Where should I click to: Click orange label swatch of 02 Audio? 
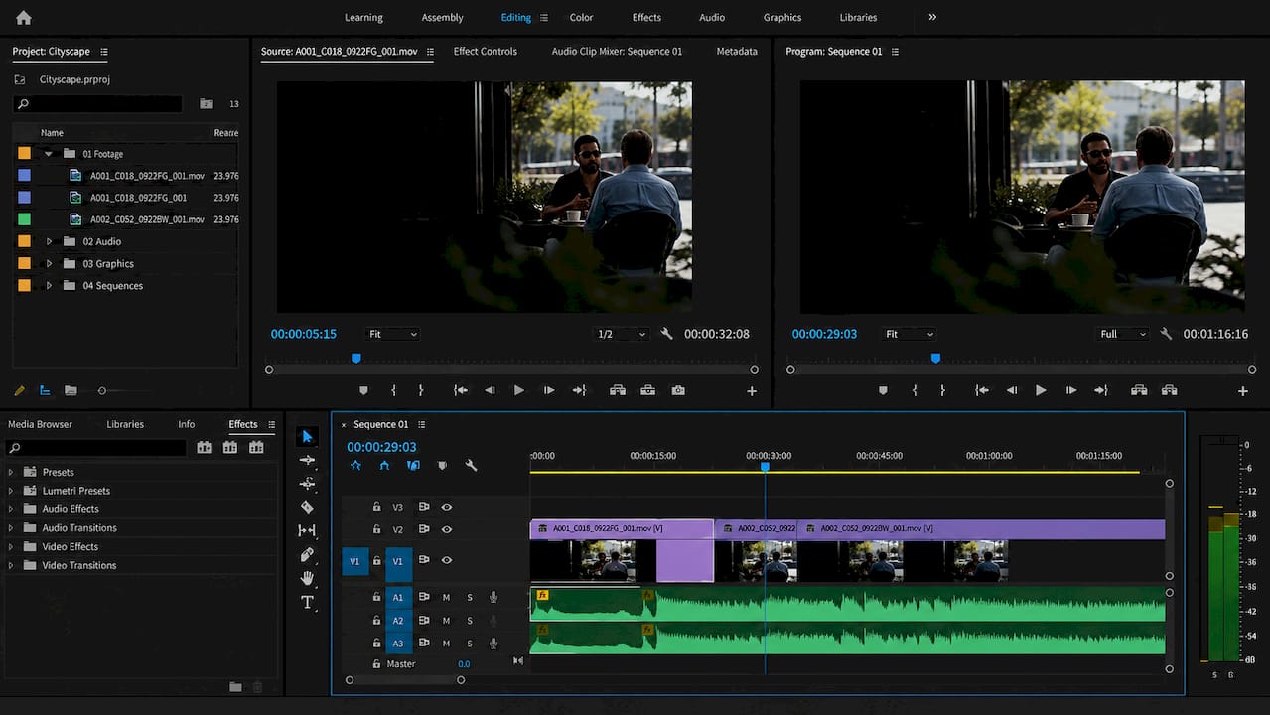(24, 241)
